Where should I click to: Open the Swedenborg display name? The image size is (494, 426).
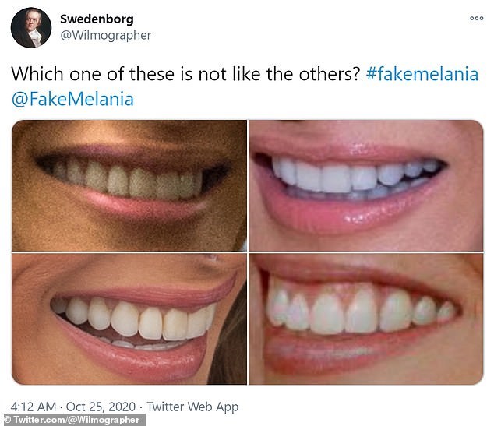click(x=97, y=19)
